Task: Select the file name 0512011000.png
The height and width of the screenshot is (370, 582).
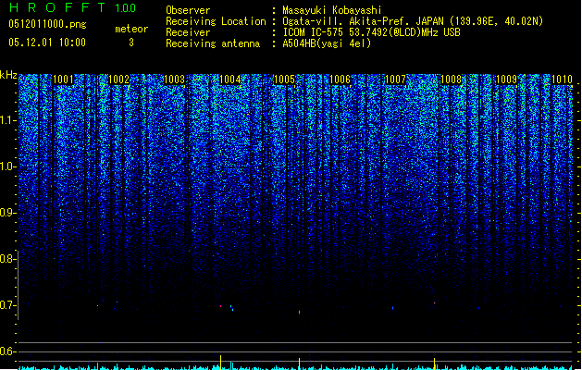Action: (47, 24)
